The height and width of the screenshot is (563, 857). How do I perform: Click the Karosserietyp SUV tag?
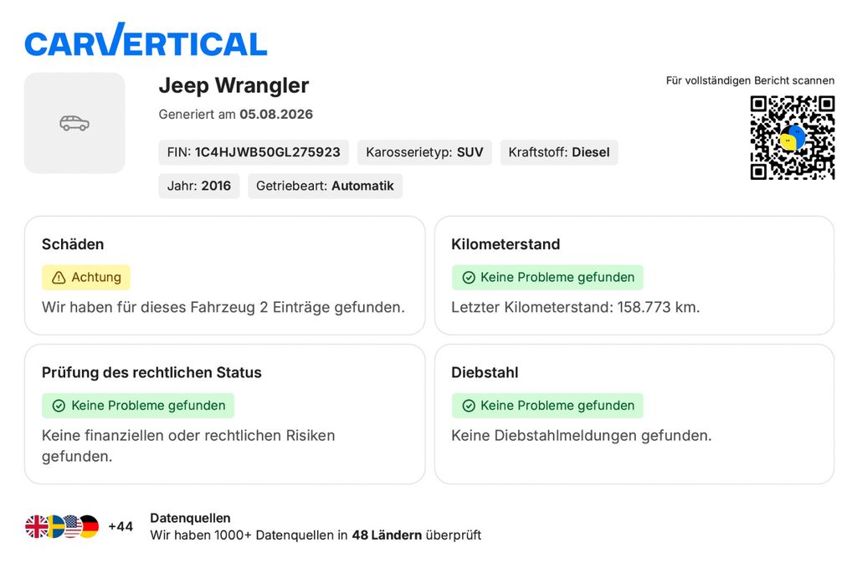point(424,152)
